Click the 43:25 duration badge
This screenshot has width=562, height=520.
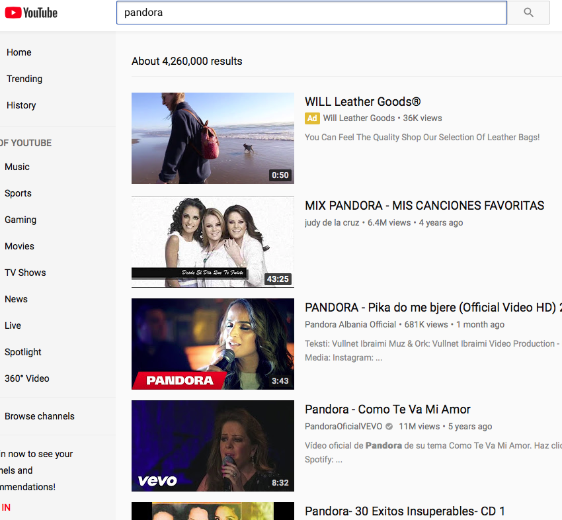[x=278, y=279]
